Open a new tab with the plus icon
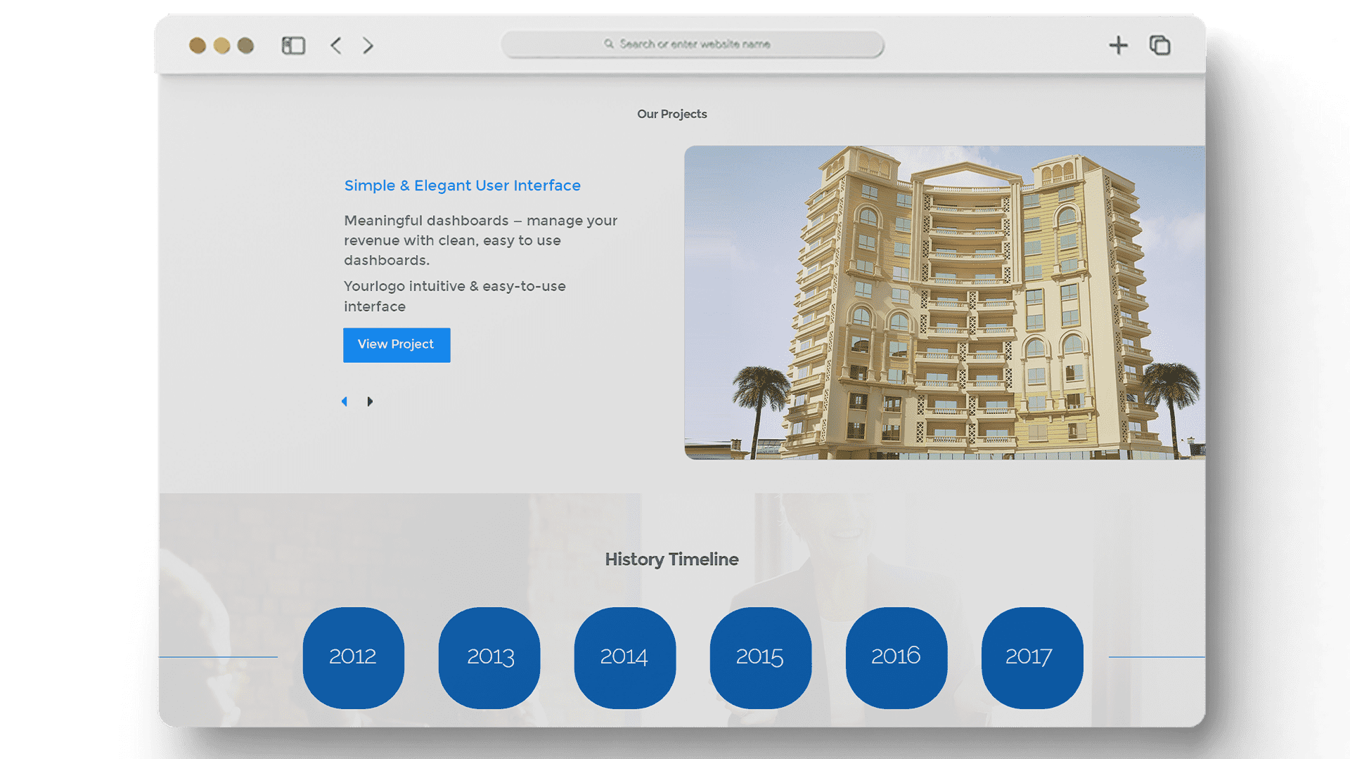Screen dimensions: 1350x759 pyautogui.click(x=1118, y=45)
